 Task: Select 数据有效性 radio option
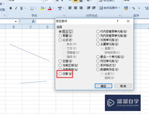pos(107,69)
